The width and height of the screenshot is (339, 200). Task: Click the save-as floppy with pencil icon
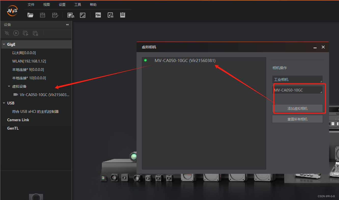tap(55, 15)
